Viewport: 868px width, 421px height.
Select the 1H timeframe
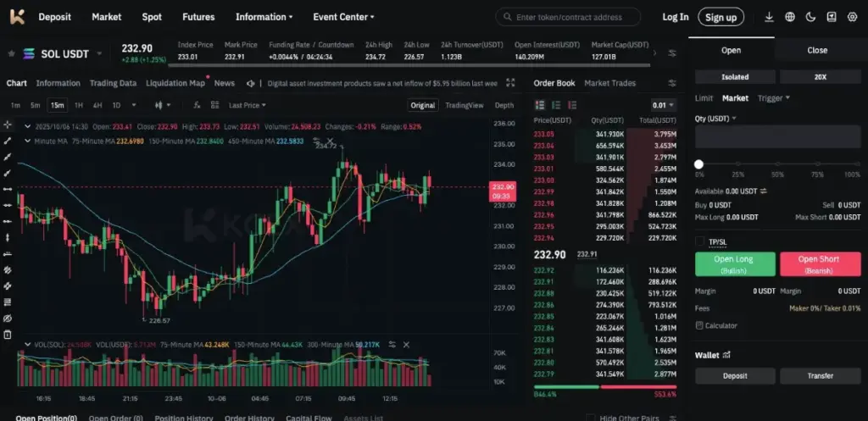click(x=79, y=105)
